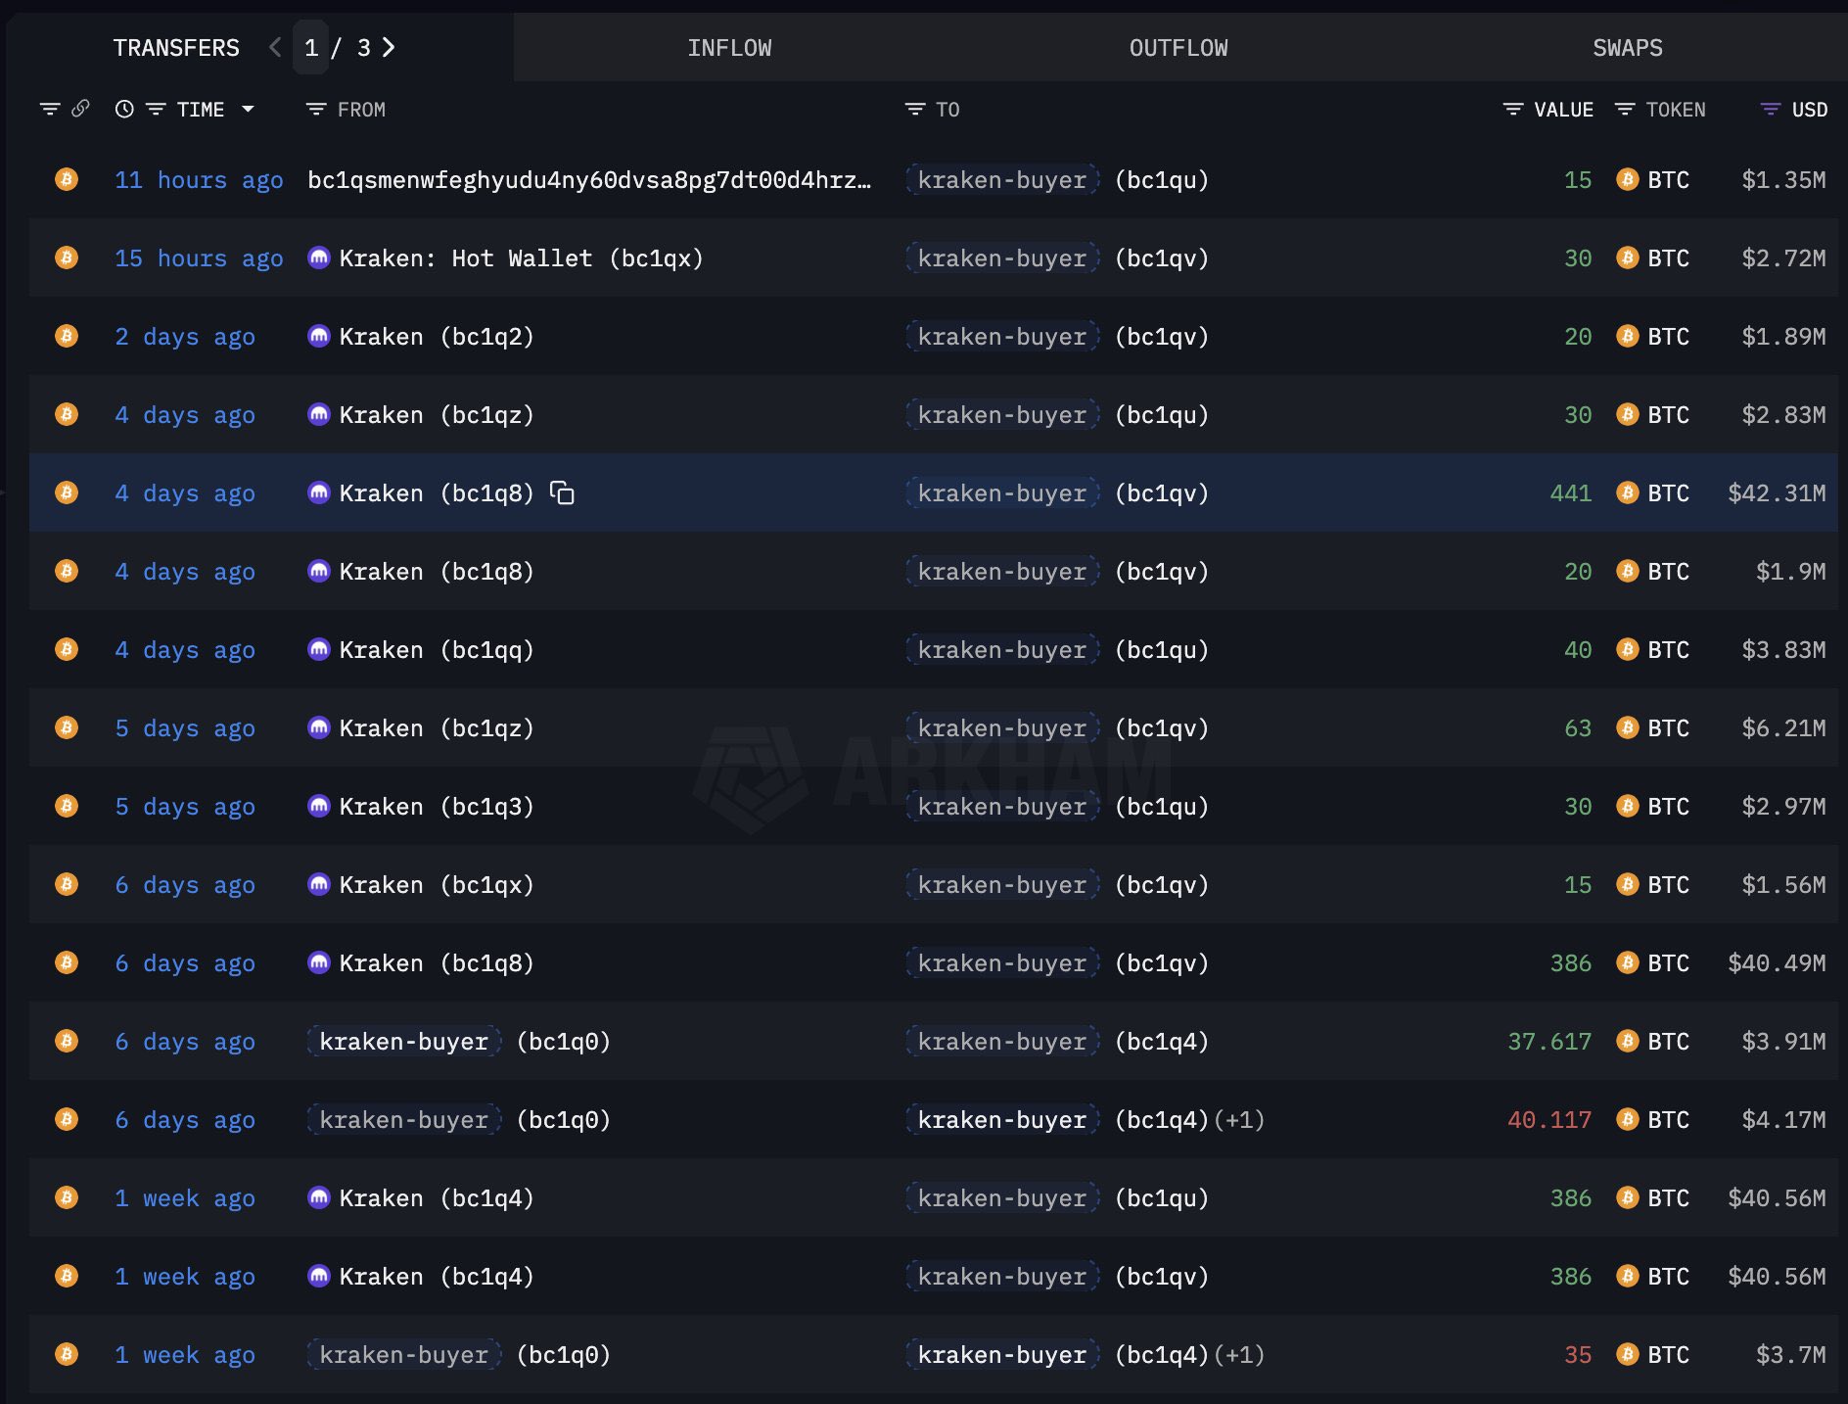1848x1404 pixels.
Task: Open the '15 hours ago' transaction link
Action: click(199, 258)
